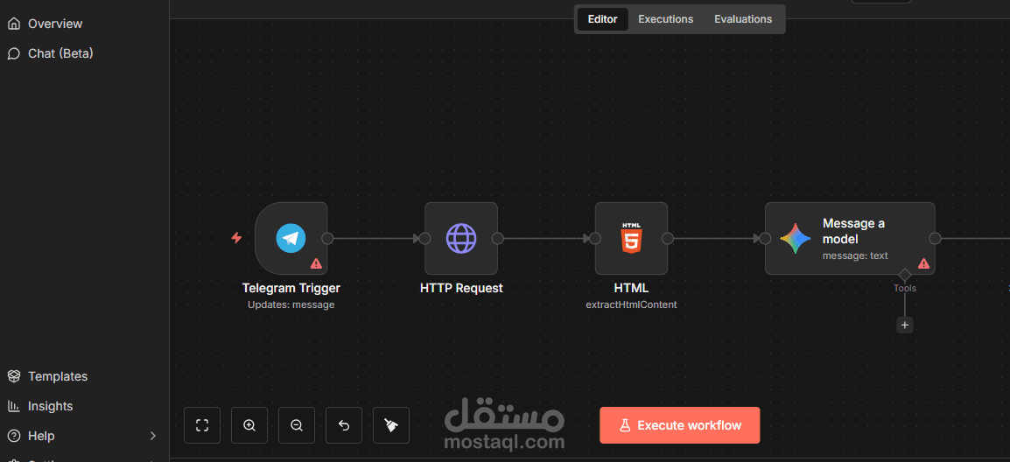1010x462 pixels.
Task: Click the Templates box icon
Action: coord(14,376)
